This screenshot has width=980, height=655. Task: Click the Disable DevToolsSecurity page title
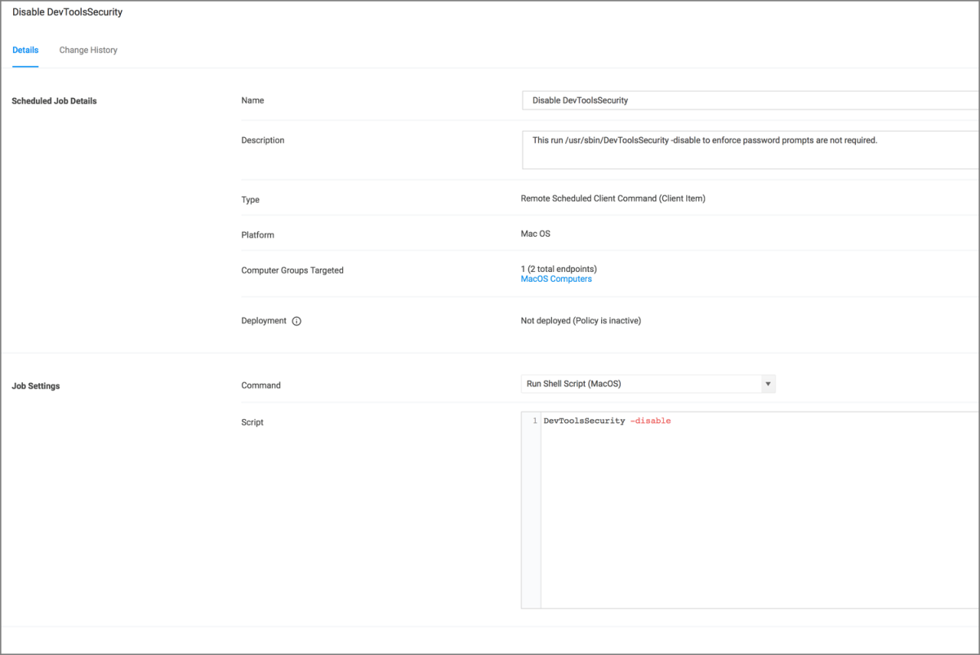pyautogui.click(x=68, y=13)
